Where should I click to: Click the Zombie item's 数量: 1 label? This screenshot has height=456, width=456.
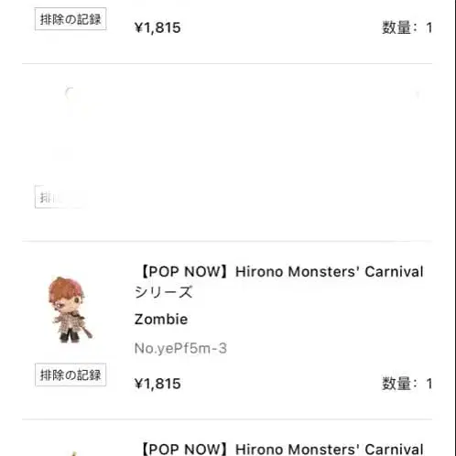[x=407, y=384]
